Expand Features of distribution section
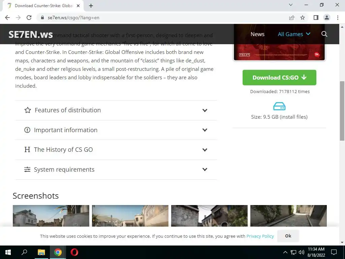This screenshot has height=259, width=345. (x=116, y=110)
